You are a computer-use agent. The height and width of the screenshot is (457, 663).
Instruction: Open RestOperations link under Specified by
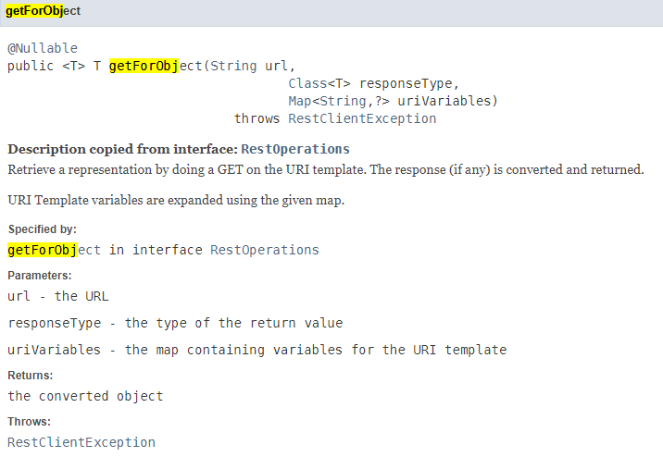point(265,250)
